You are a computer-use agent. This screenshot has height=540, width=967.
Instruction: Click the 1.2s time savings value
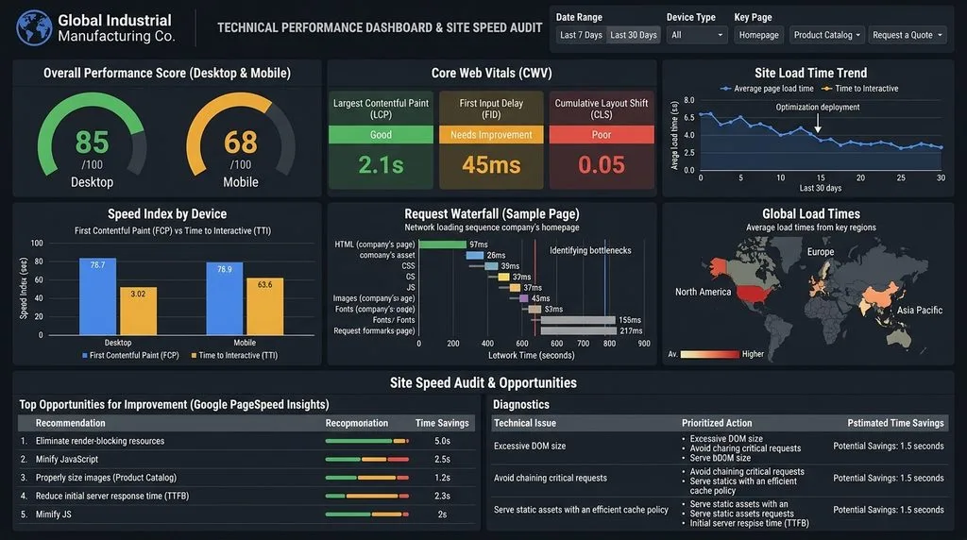(x=442, y=478)
